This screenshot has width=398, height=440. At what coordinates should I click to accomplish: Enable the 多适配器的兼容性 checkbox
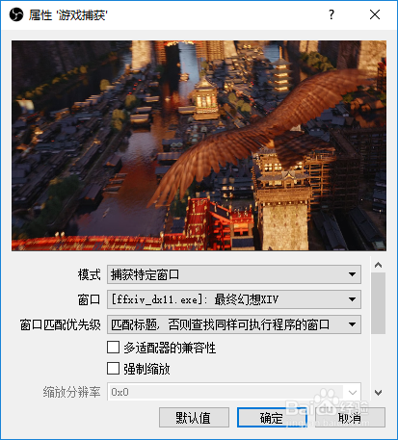113,348
